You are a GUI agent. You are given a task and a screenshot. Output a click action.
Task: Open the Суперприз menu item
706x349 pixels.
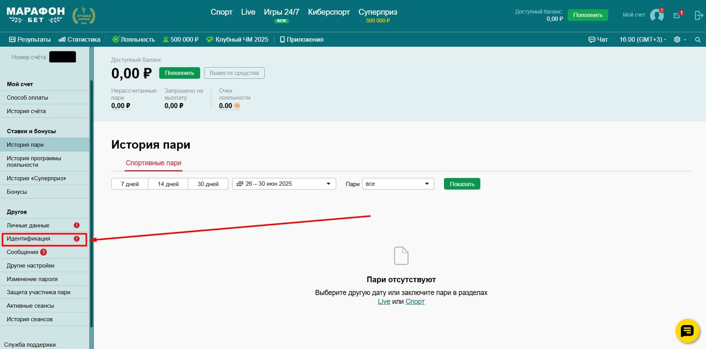point(378,12)
